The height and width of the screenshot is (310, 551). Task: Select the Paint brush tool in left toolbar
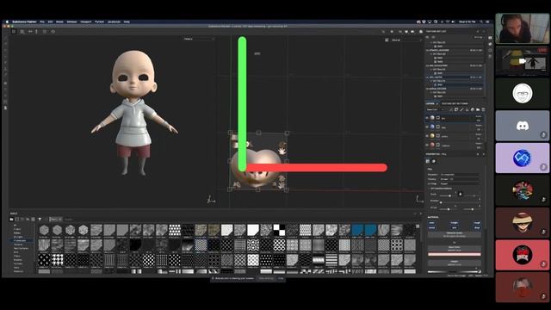tap(6, 38)
